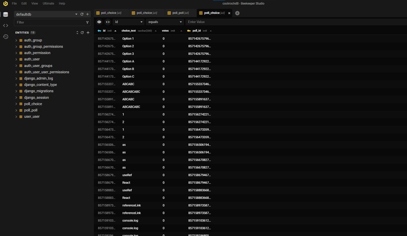
Task: Expand the auth_group_permissions table
Action: 16,47
